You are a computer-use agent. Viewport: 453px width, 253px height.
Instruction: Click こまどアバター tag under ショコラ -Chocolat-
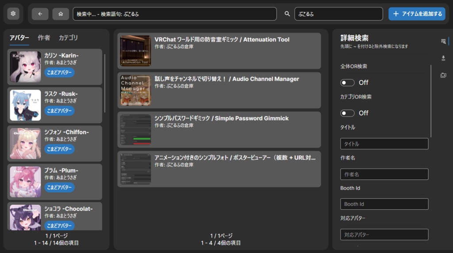click(59, 226)
